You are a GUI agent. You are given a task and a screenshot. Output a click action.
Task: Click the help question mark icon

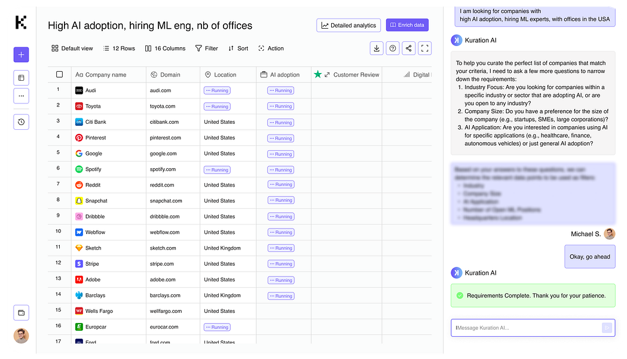[393, 48]
